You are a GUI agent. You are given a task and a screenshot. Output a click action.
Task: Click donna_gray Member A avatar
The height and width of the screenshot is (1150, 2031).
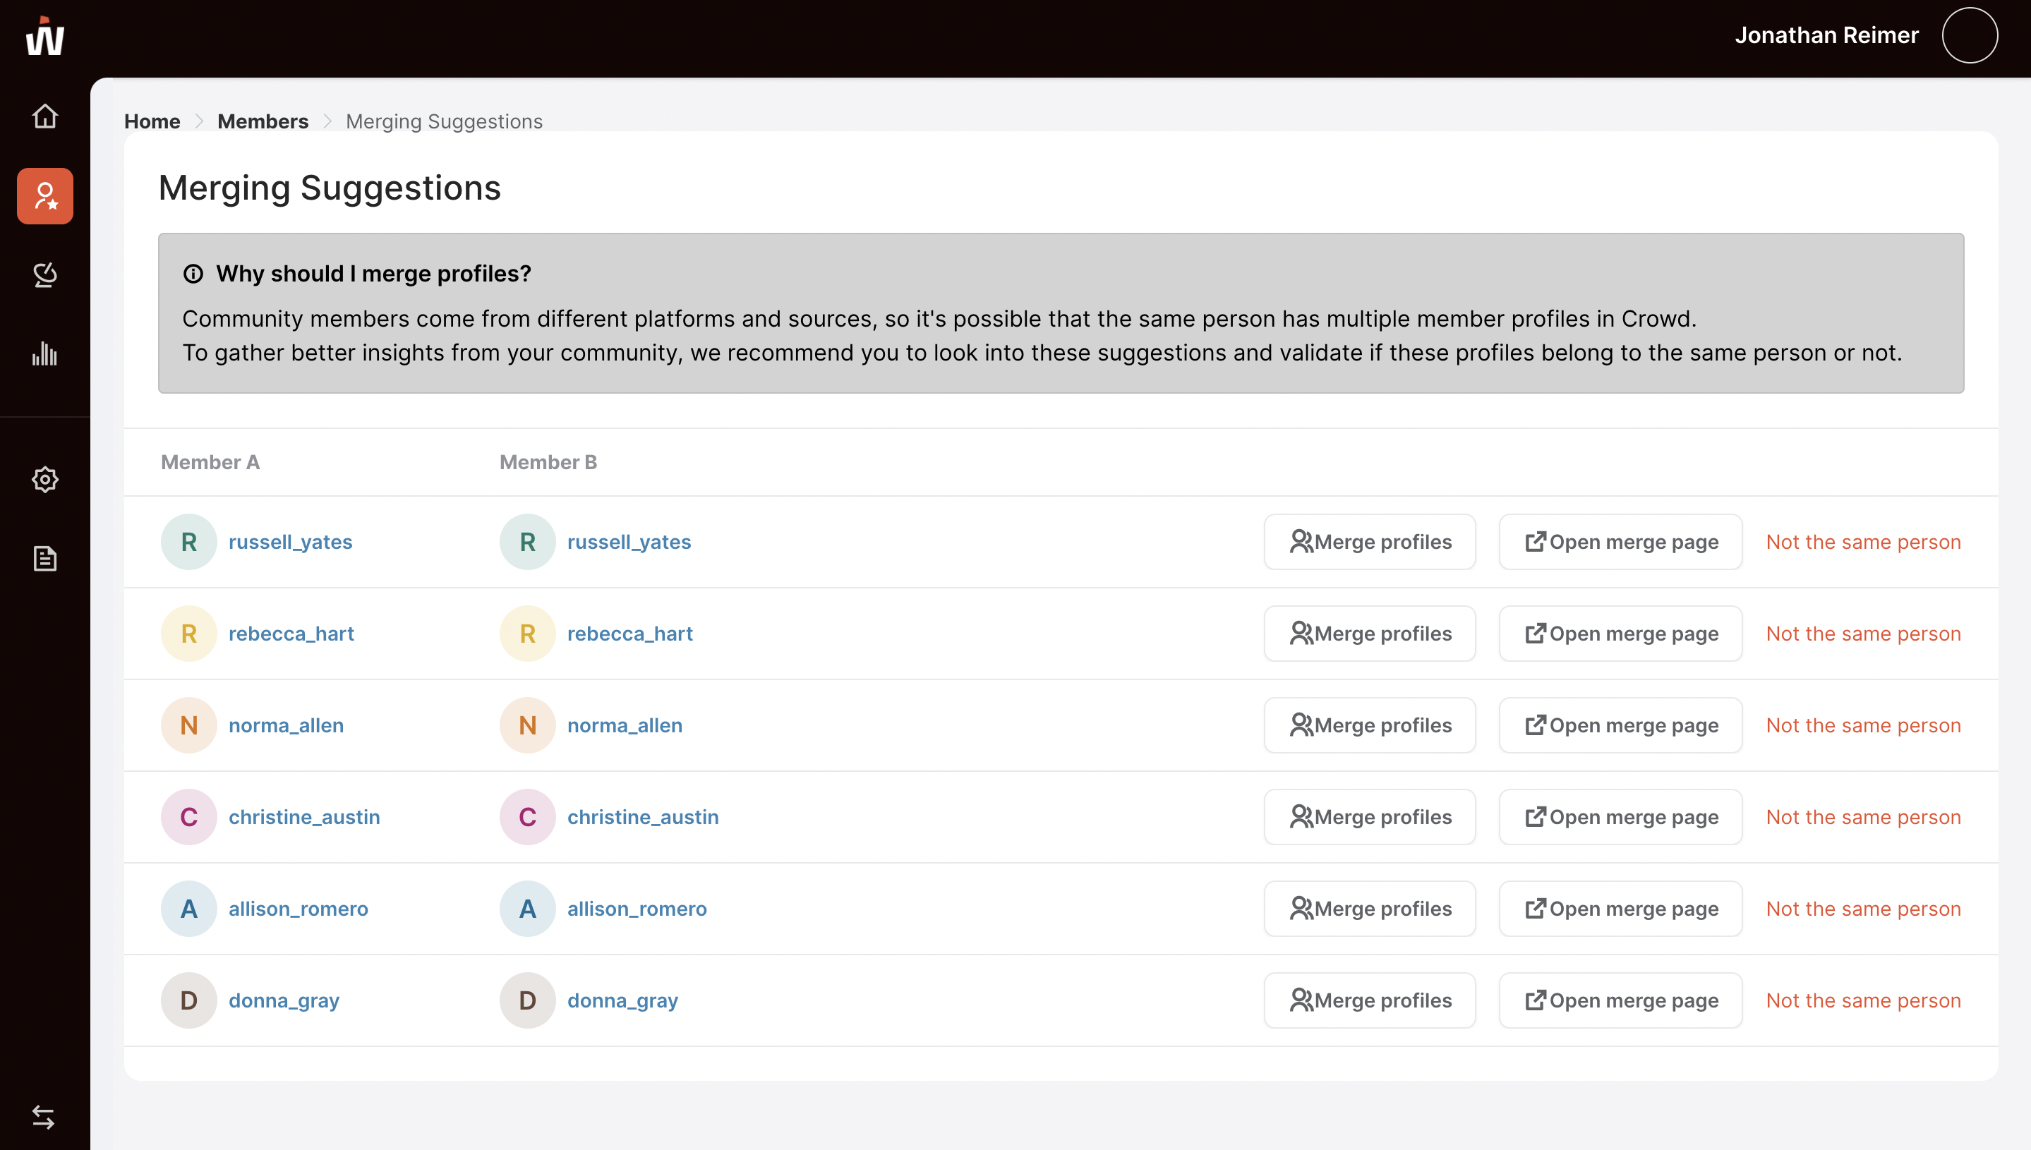189,1000
